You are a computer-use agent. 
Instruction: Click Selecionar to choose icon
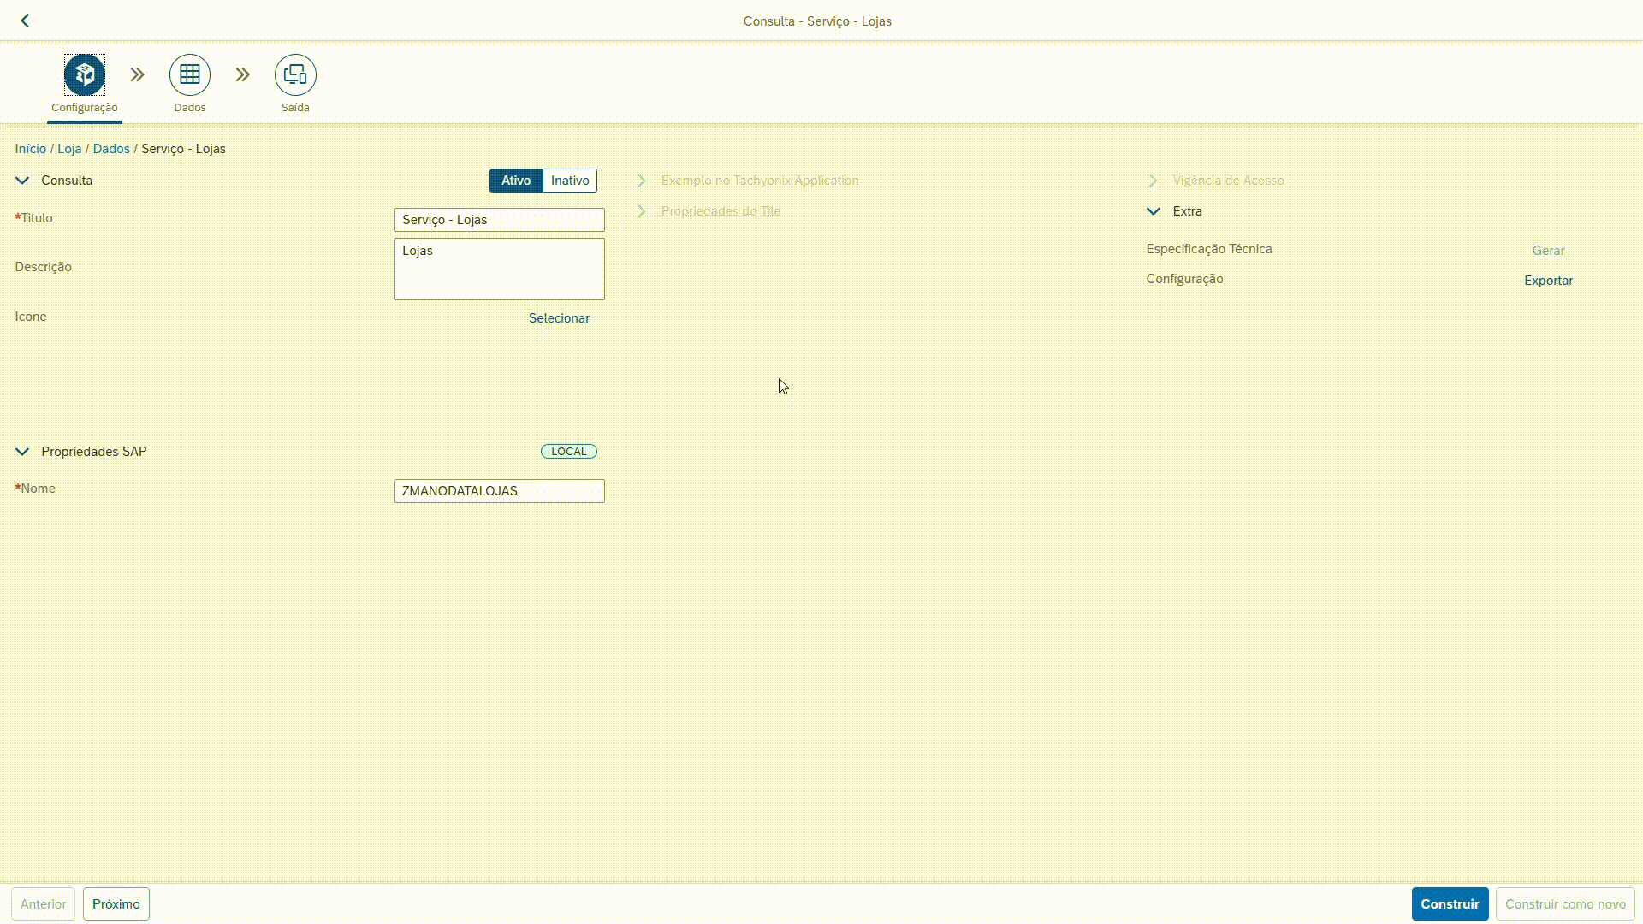click(x=559, y=318)
